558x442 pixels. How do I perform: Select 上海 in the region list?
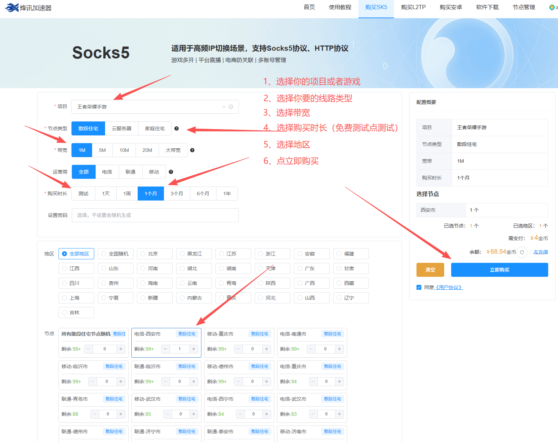pyautogui.click(x=76, y=298)
